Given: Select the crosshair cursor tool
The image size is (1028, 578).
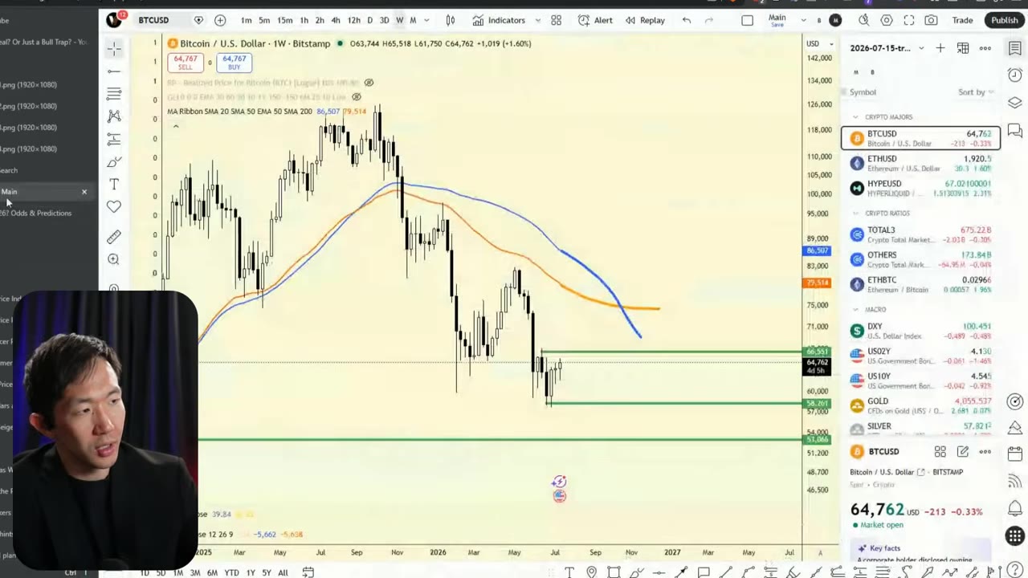Looking at the screenshot, I should tap(114, 50).
